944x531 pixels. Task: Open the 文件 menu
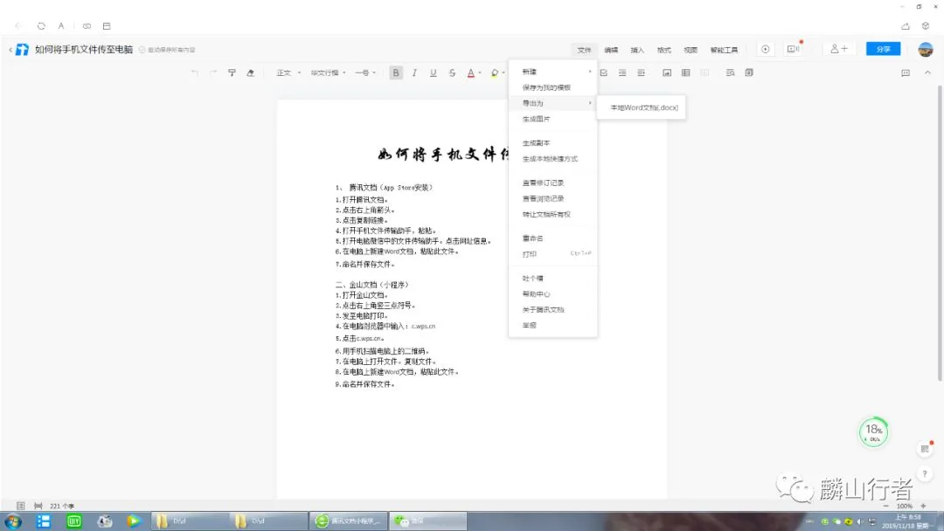click(x=584, y=50)
